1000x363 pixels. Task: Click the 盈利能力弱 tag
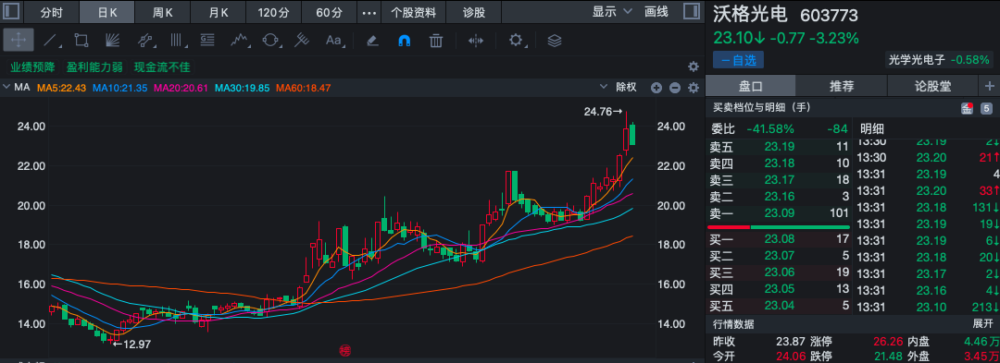click(x=94, y=67)
